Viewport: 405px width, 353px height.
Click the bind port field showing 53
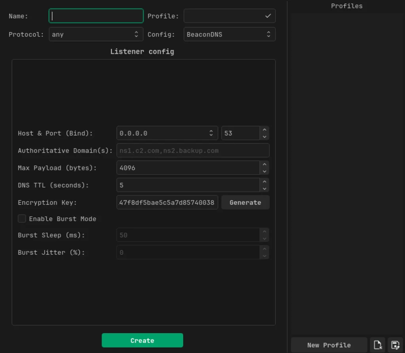point(240,133)
